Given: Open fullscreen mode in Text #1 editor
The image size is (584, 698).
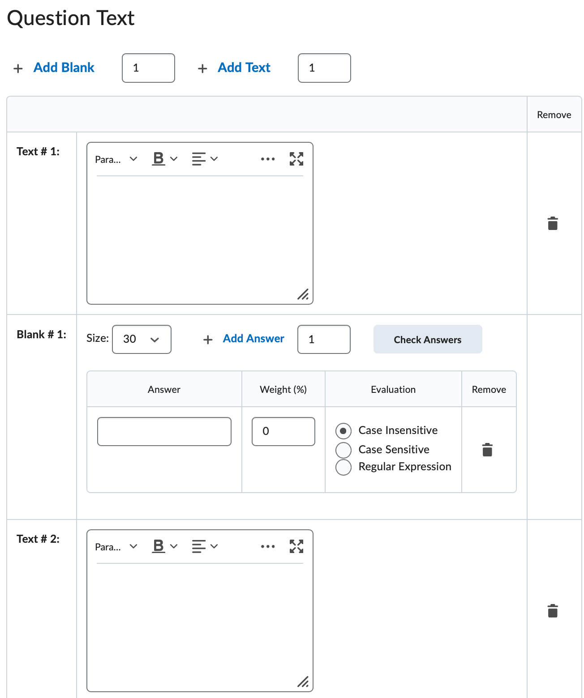Looking at the screenshot, I should [x=296, y=159].
